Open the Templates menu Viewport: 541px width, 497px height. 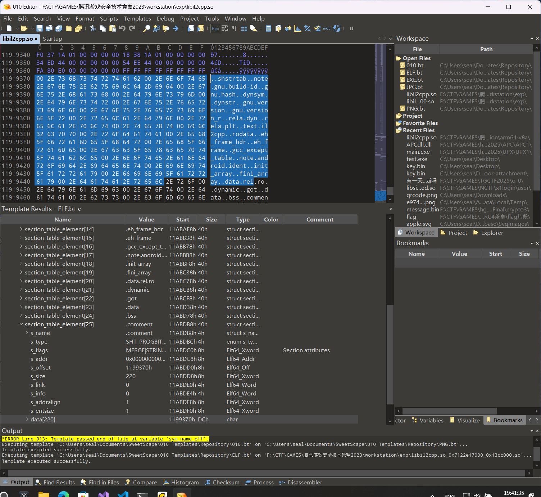(x=137, y=19)
